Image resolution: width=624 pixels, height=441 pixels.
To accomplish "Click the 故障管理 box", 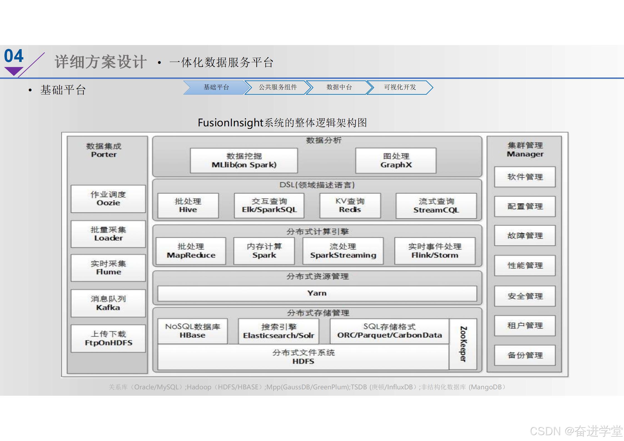I will click(525, 235).
